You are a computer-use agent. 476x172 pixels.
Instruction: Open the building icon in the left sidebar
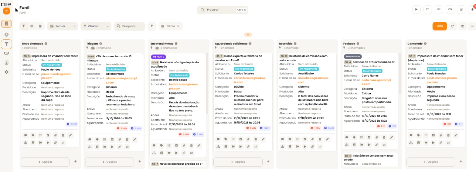click(6, 24)
